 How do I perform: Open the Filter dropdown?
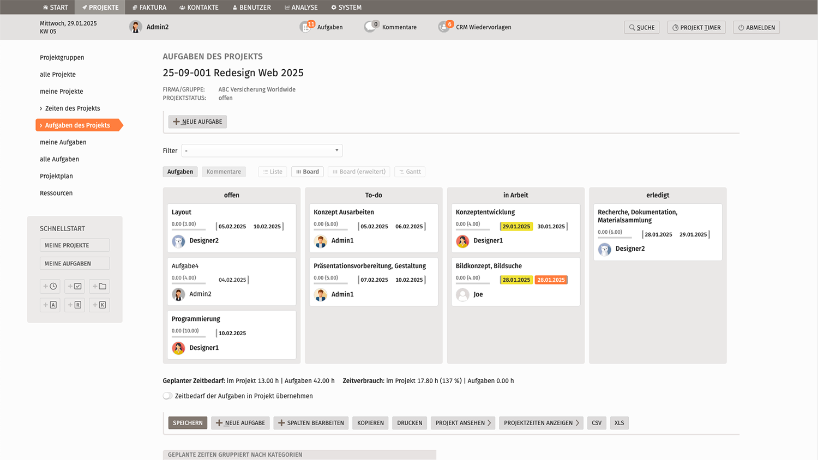click(x=262, y=150)
